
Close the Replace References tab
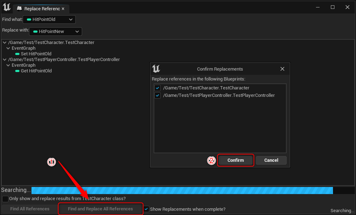pyautogui.click(x=63, y=9)
